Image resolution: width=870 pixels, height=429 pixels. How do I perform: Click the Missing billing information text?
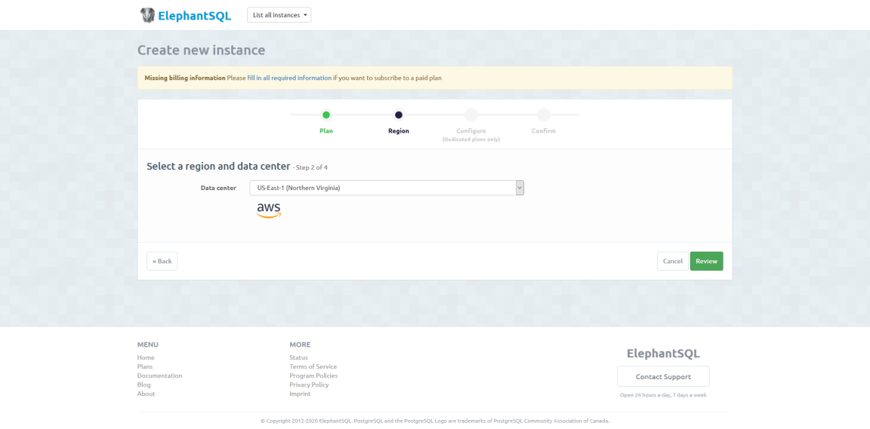click(x=185, y=78)
